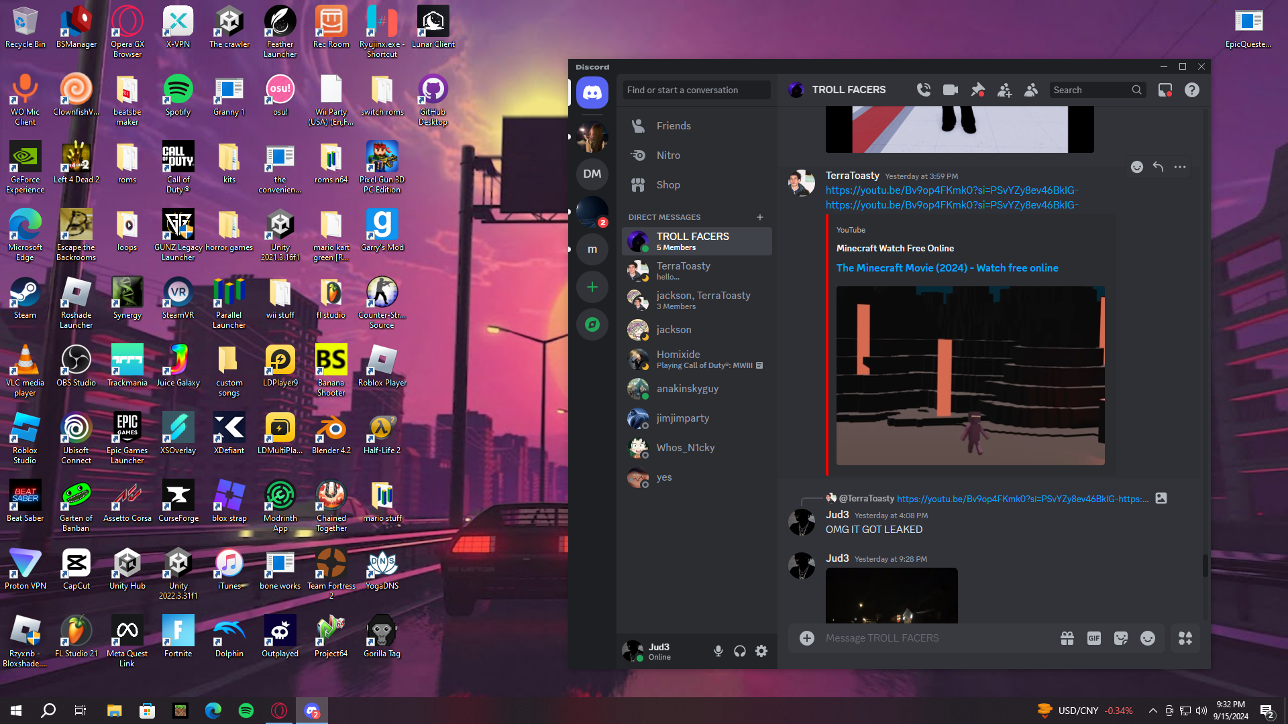Click the chat scrollbar thumb
Image resolution: width=1288 pixels, height=724 pixels.
click(x=1205, y=566)
